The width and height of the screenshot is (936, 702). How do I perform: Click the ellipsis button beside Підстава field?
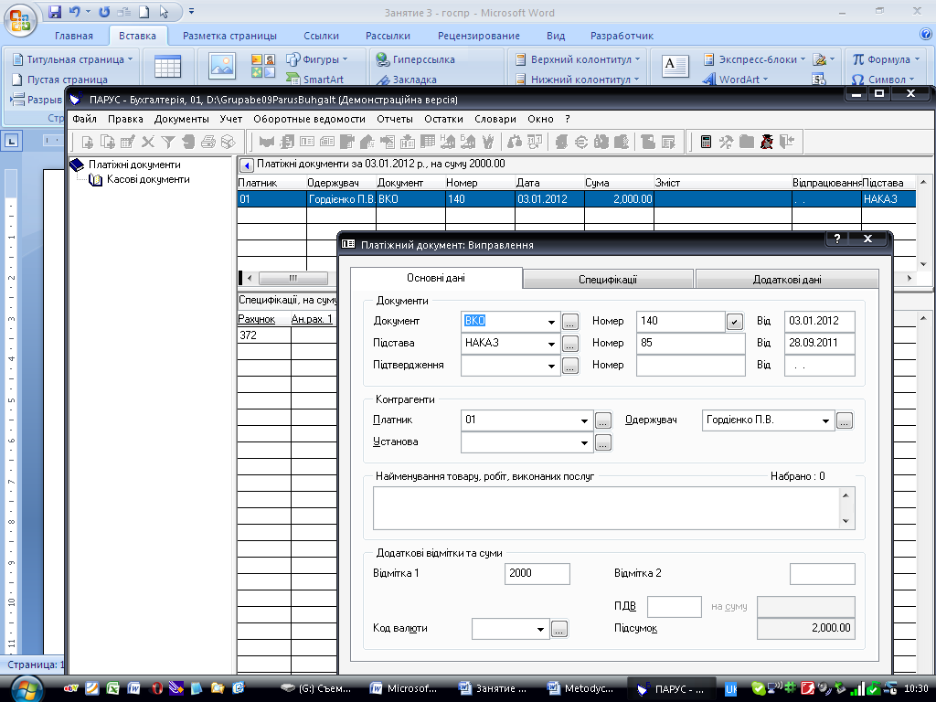[x=570, y=345]
